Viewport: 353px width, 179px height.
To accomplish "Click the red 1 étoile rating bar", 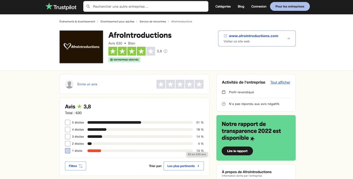I will pos(94,151).
